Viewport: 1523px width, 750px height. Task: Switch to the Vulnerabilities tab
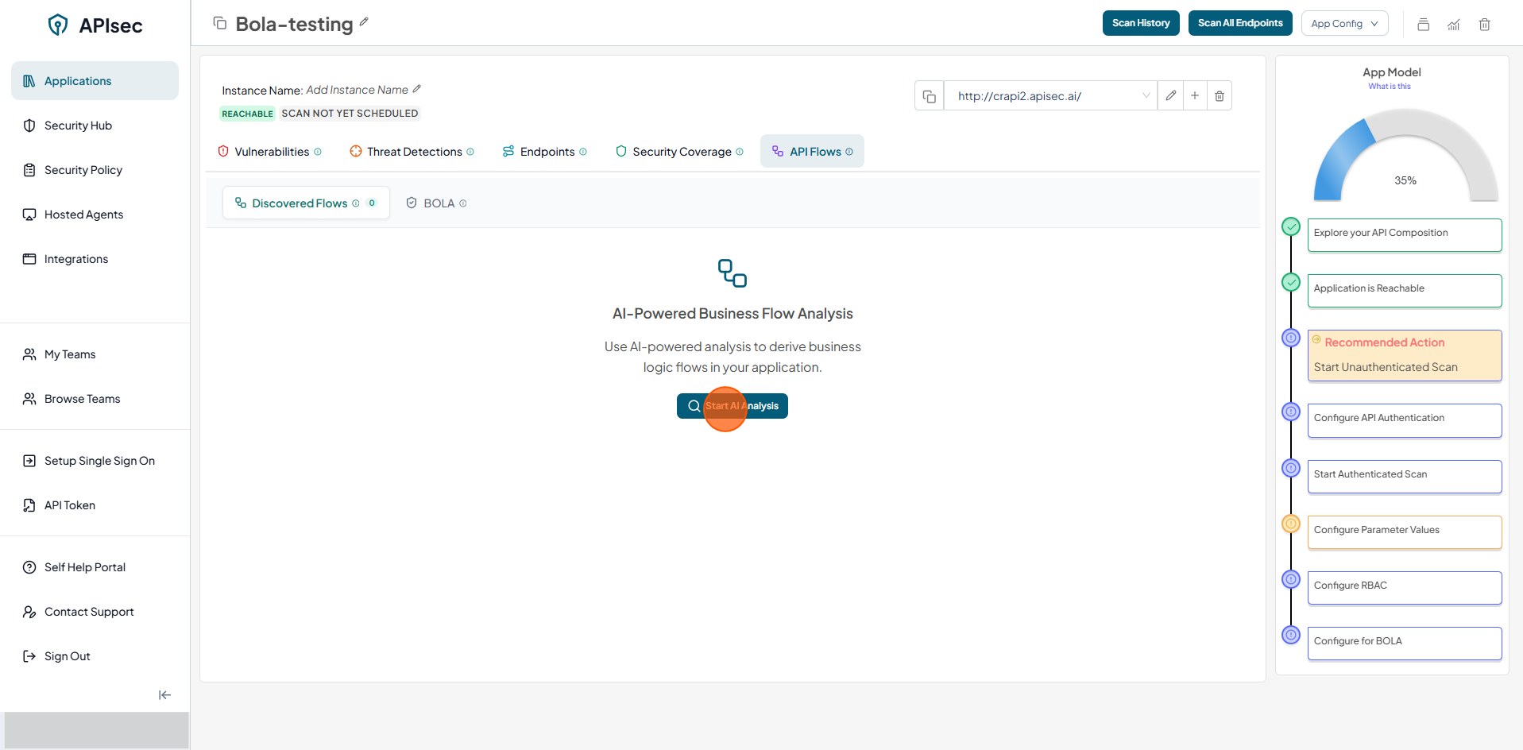(x=271, y=152)
